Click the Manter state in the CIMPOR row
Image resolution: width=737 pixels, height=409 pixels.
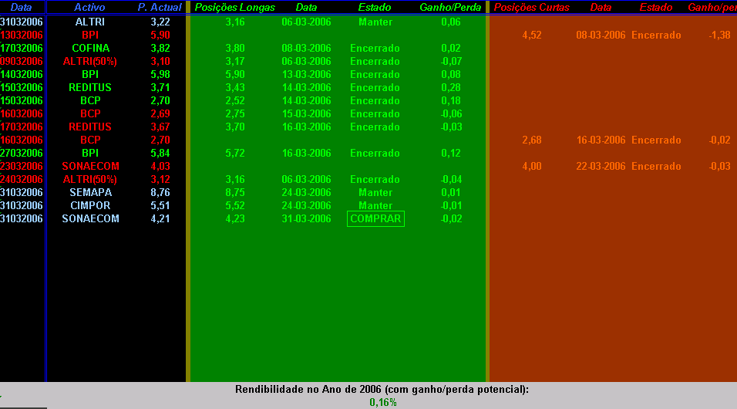point(375,206)
